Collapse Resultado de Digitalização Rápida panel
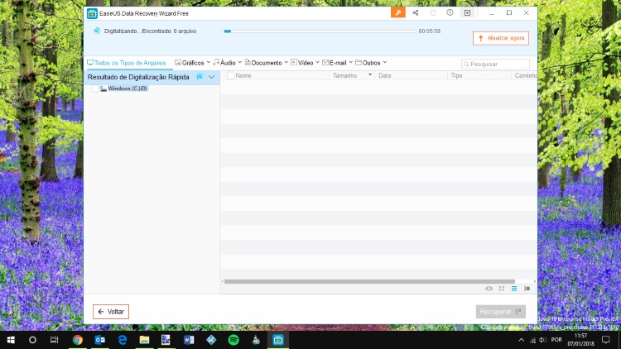Viewport: 621px width, 349px height. point(212,77)
